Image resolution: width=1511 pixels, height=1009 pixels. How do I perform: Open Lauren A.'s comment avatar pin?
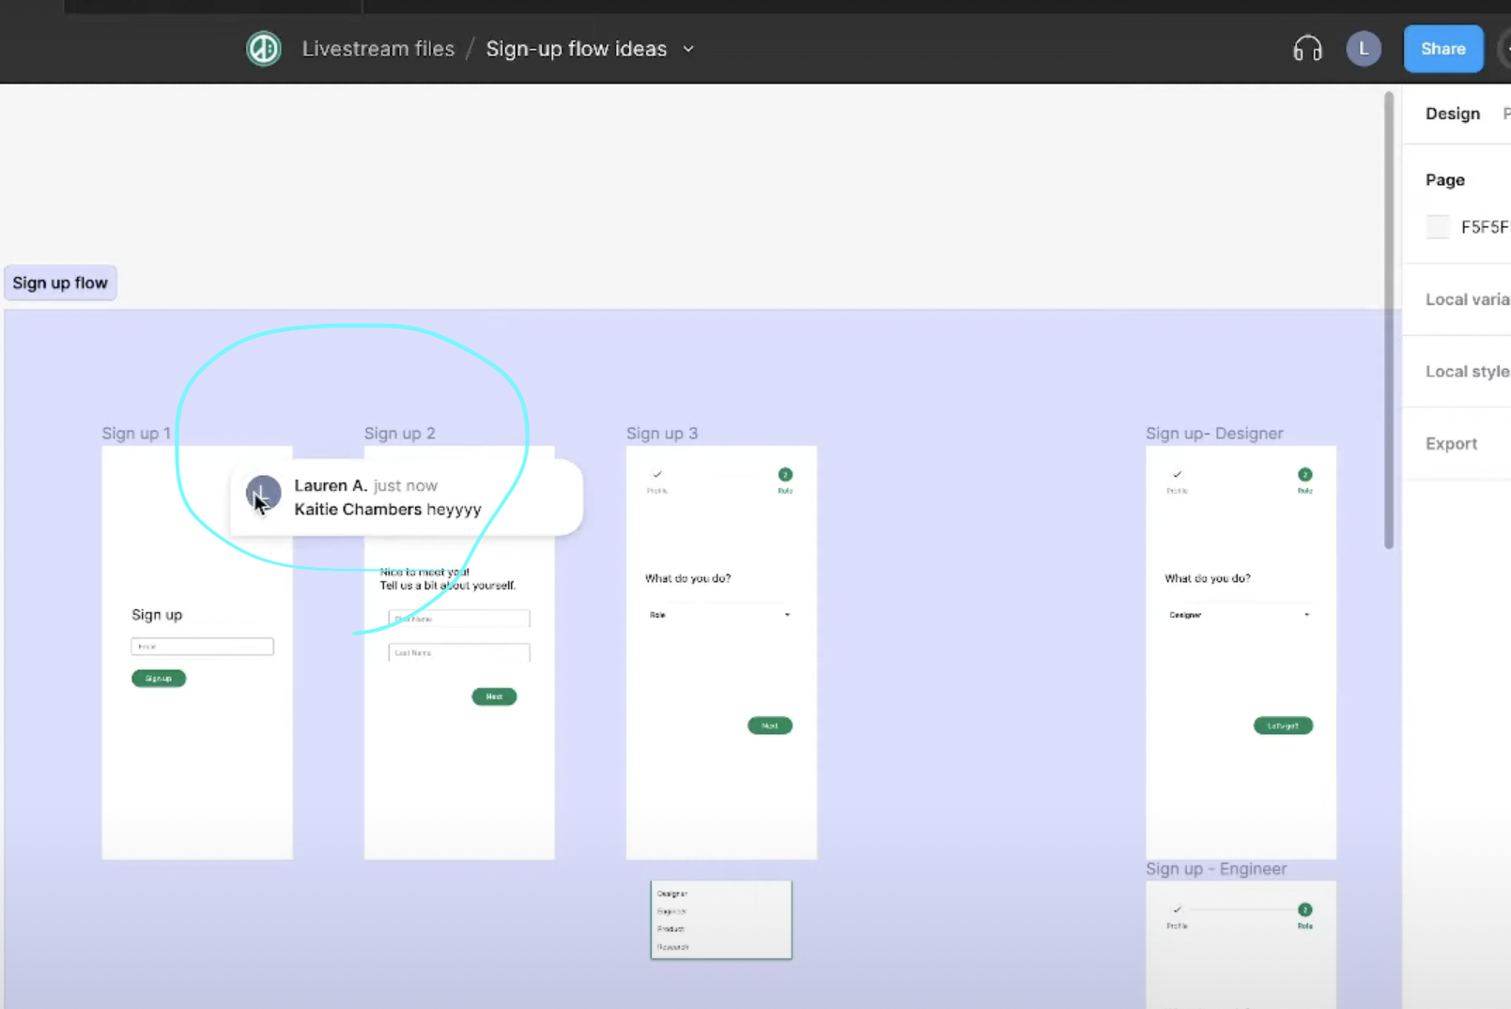[263, 494]
